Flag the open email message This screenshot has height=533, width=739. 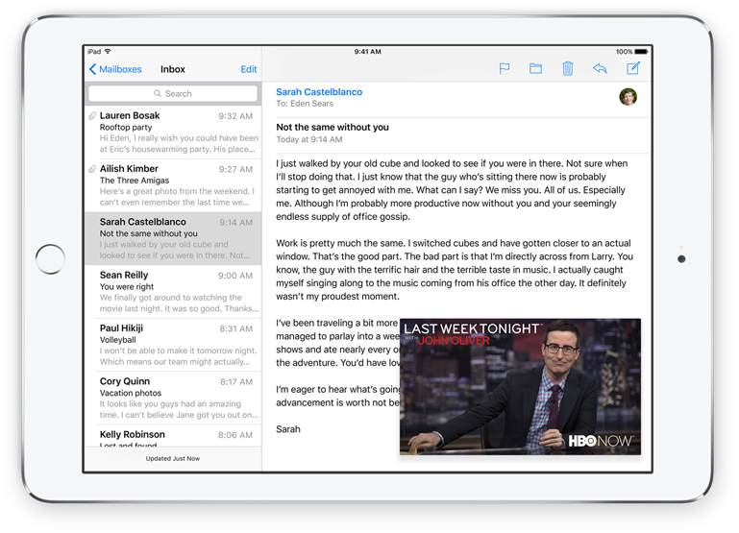point(505,69)
